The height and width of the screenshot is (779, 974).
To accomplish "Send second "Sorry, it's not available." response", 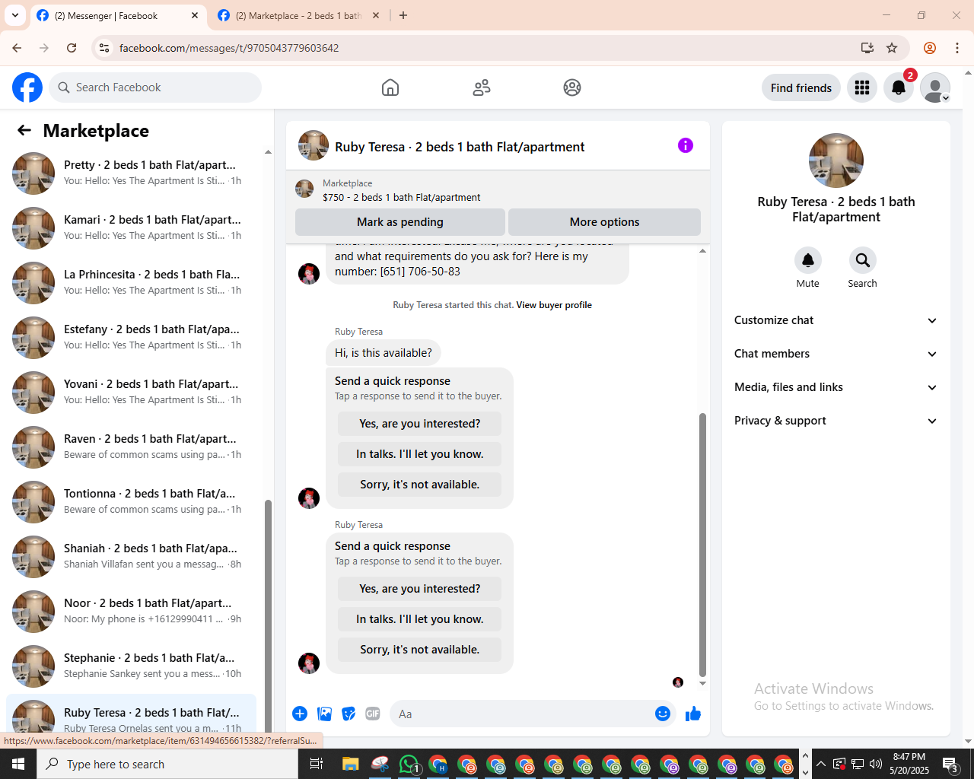I will point(420,650).
